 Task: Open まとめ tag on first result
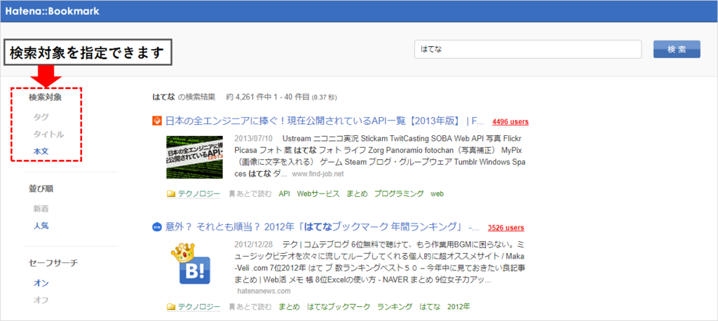tap(357, 193)
